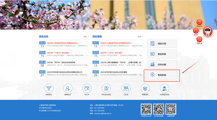Screen dimensions: 217x120
Task: Select the 台湾地区招生 icon
Action: coord(165,88)
